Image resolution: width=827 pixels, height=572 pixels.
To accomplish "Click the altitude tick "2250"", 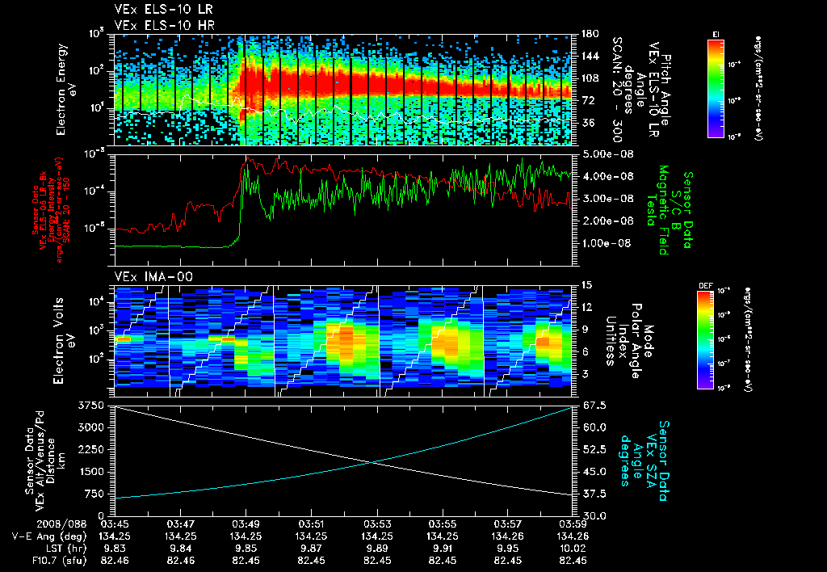I will pyautogui.click(x=92, y=449).
